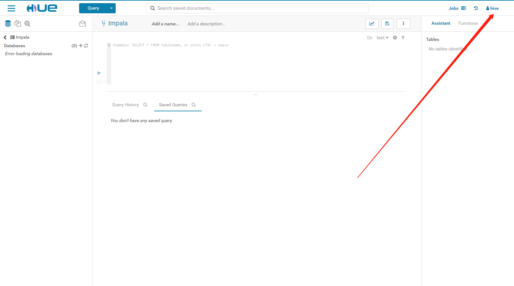Viewport: 514px width, 286px height.
Task: Click the Error loading databases message
Action: [x=29, y=54]
